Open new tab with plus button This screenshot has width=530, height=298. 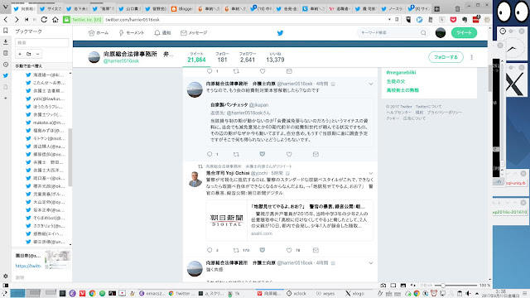[x=436, y=9]
